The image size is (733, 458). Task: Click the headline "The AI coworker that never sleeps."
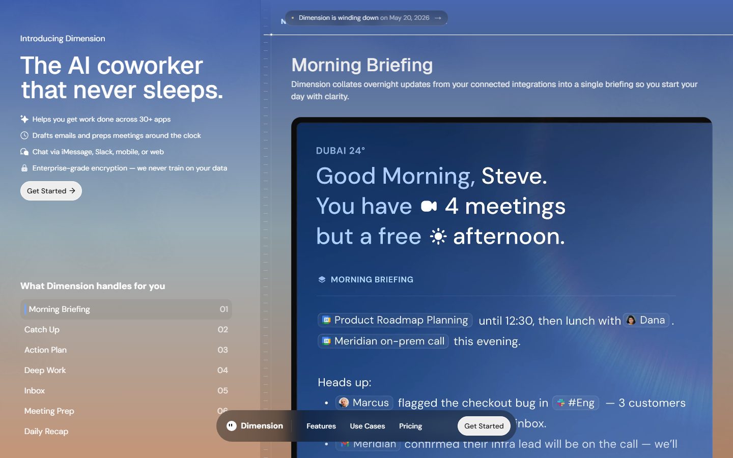click(122, 78)
